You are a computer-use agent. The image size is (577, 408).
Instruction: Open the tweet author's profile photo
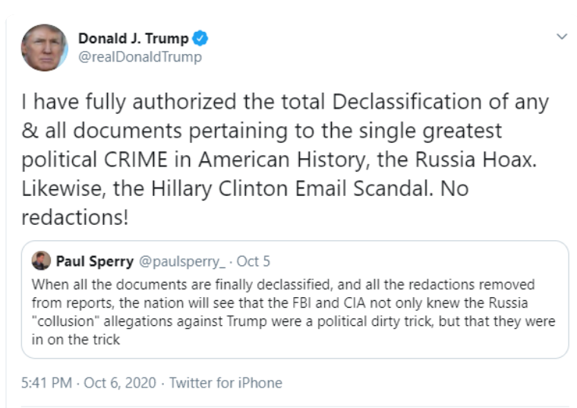pyautogui.click(x=44, y=47)
